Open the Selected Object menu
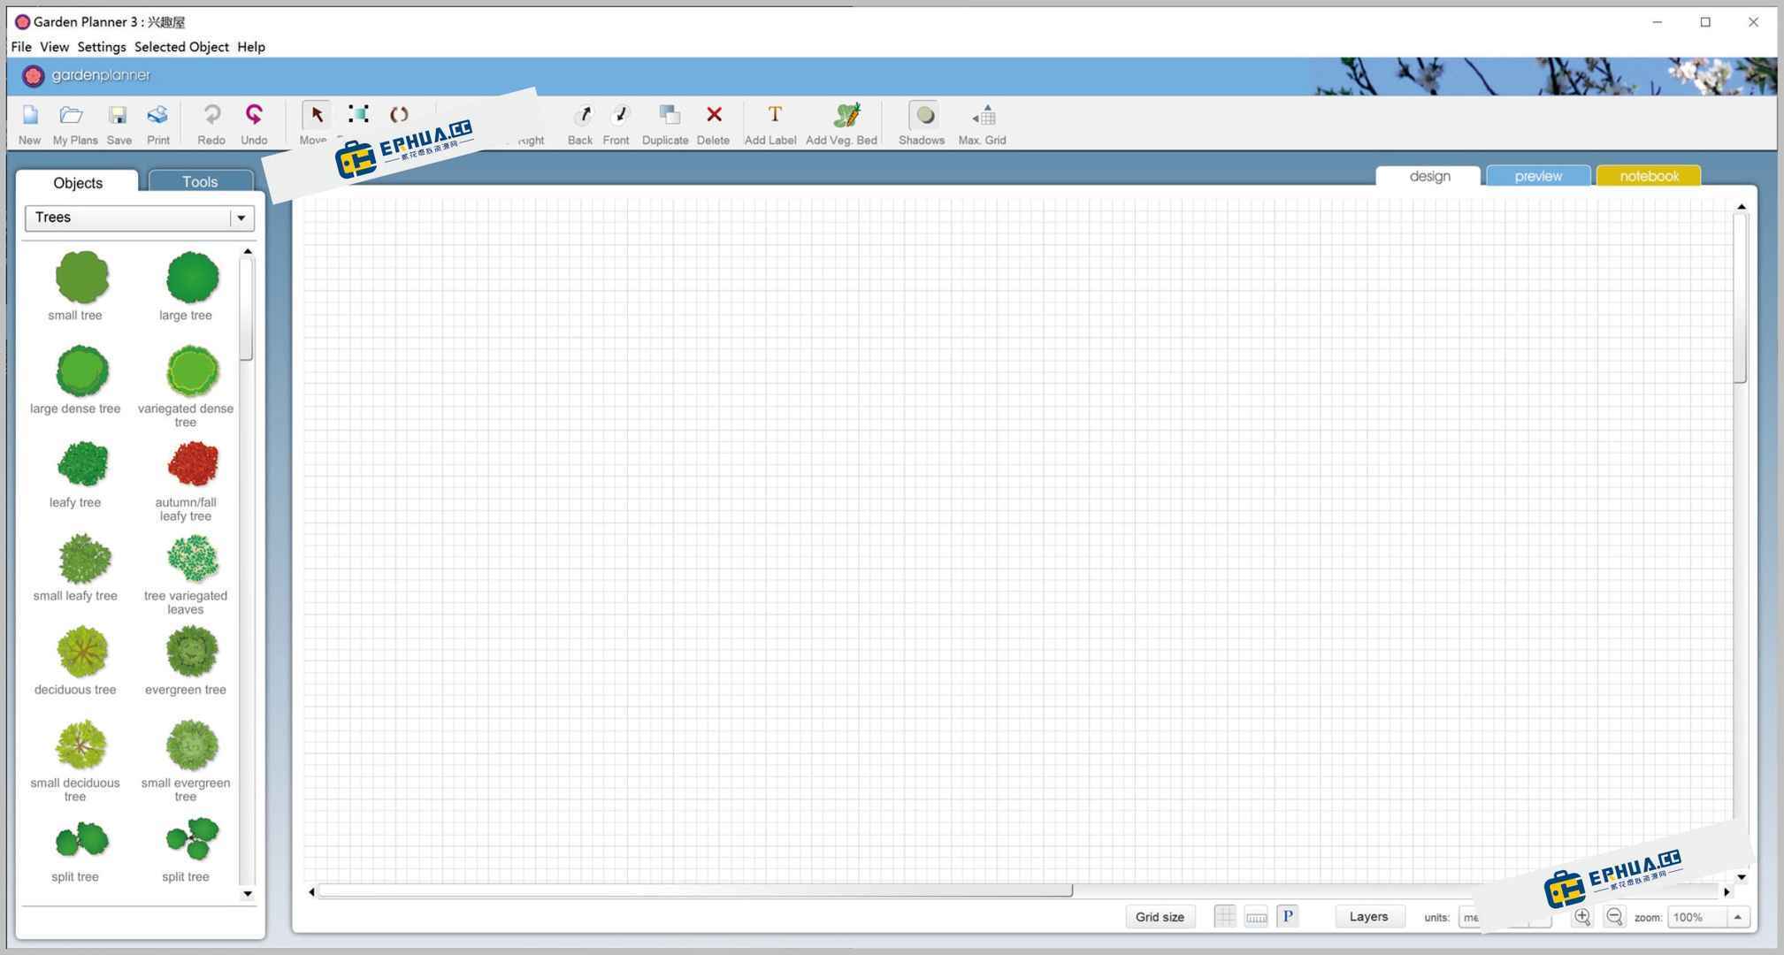The image size is (1784, 955). pos(181,47)
